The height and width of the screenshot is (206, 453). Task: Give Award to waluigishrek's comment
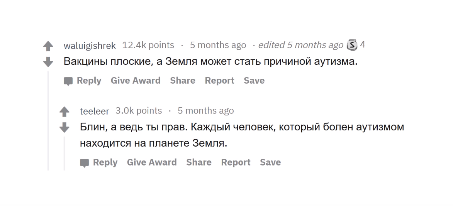coord(136,81)
